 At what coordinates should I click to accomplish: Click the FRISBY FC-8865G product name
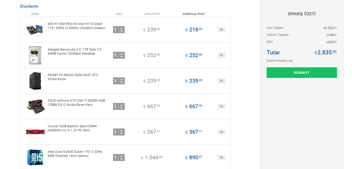[73, 77]
